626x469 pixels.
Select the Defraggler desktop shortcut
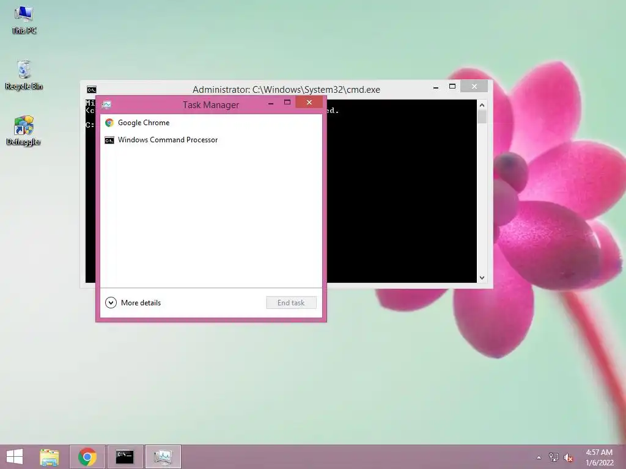[24, 131]
